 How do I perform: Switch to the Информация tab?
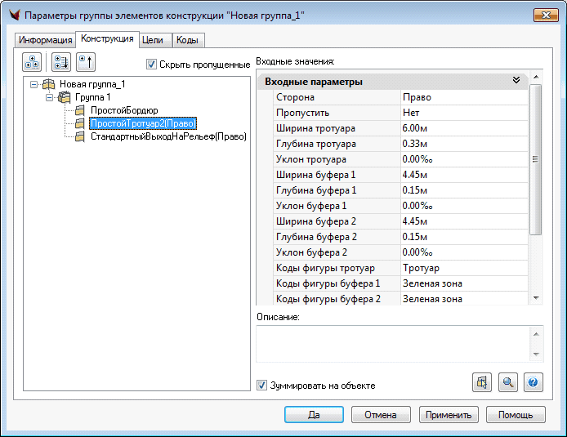click(46, 40)
